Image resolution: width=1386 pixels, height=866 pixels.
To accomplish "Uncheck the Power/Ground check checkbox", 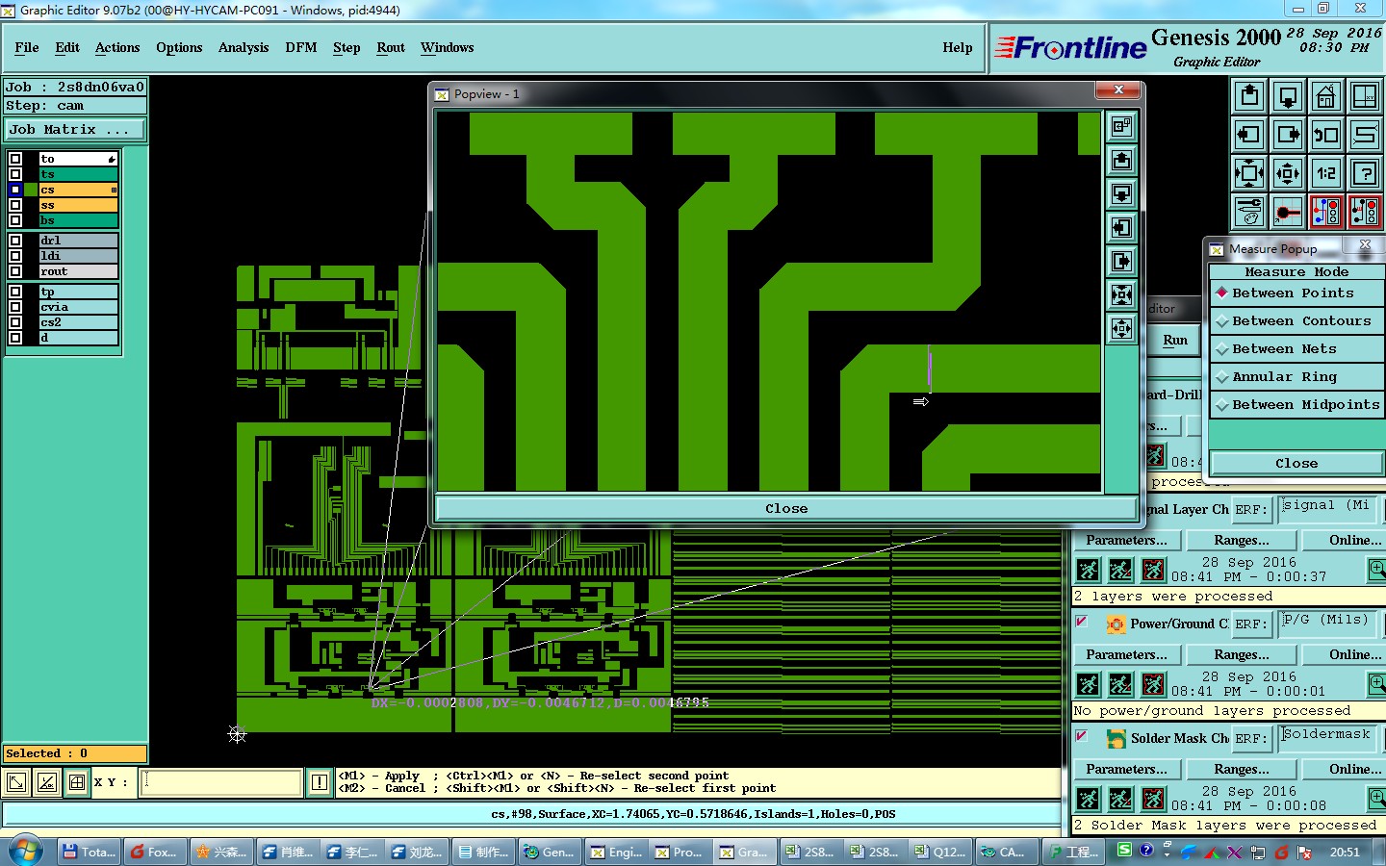I will click(1081, 623).
